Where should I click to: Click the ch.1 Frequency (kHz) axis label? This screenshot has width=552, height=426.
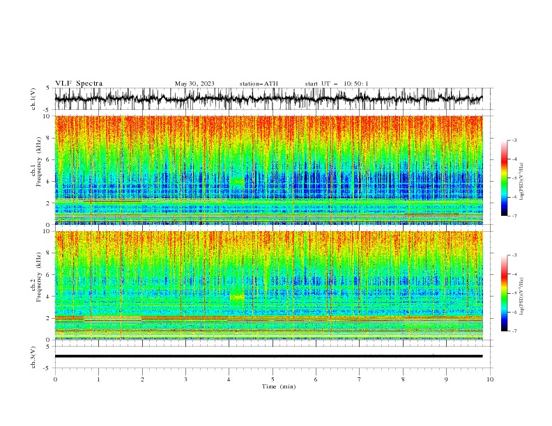pos(36,161)
